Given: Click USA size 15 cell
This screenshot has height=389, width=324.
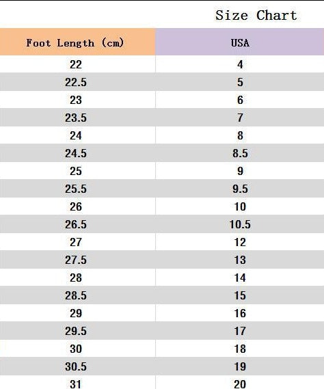Looking at the screenshot, I should [x=240, y=295].
